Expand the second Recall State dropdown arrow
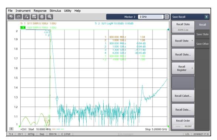217x140 pixels. pyautogui.click(x=192, y=41)
